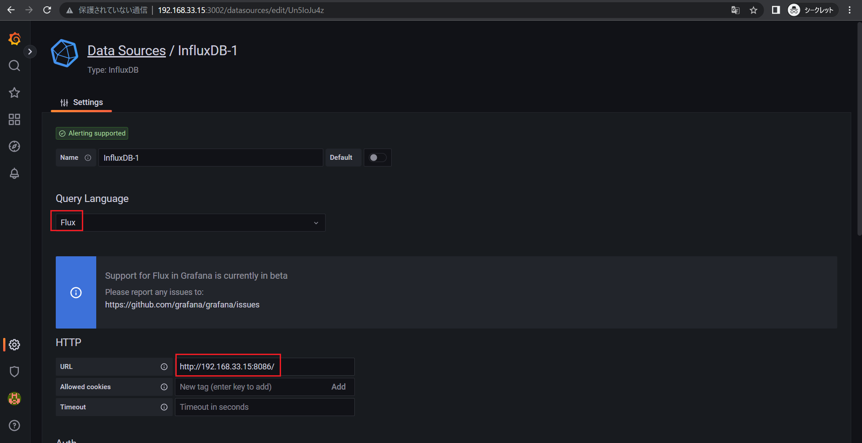This screenshot has height=443, width=862.
Task: Open the Explore compass icon
Action: pyautogui.click(x=14, y=146)
